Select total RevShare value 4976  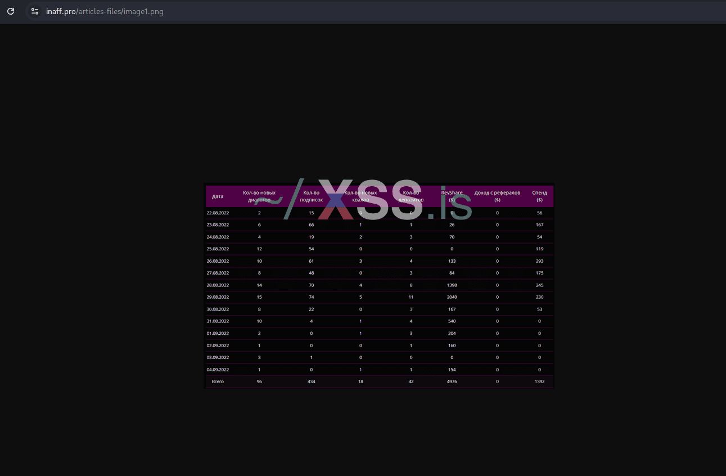[452, 382]
